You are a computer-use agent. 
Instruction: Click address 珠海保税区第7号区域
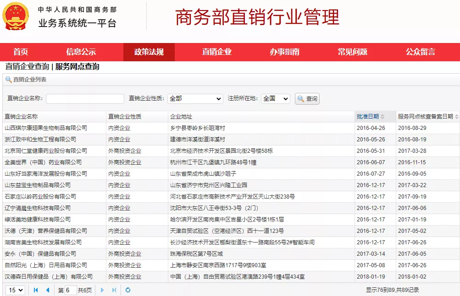pyautogui.click(x=196, y=253)
